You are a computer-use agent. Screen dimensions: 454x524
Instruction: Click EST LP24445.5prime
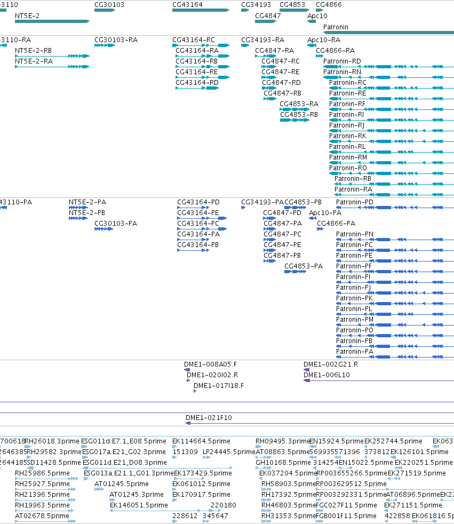pos(229,452)
